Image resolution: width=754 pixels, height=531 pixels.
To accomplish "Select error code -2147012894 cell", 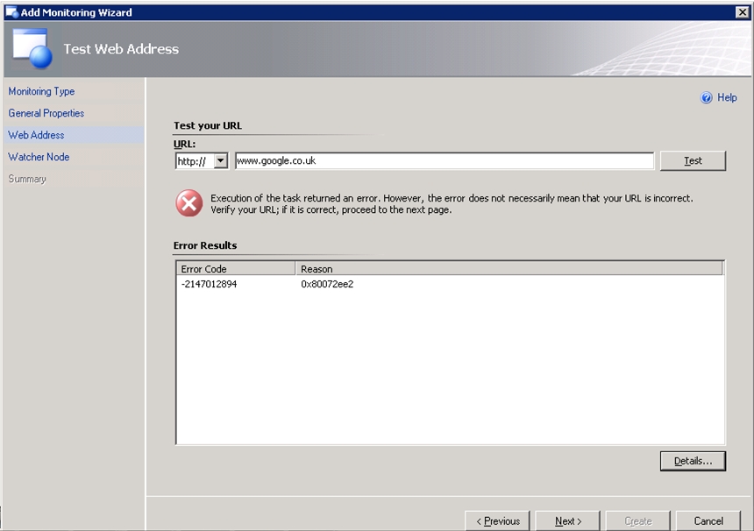I will pos(210,284).
